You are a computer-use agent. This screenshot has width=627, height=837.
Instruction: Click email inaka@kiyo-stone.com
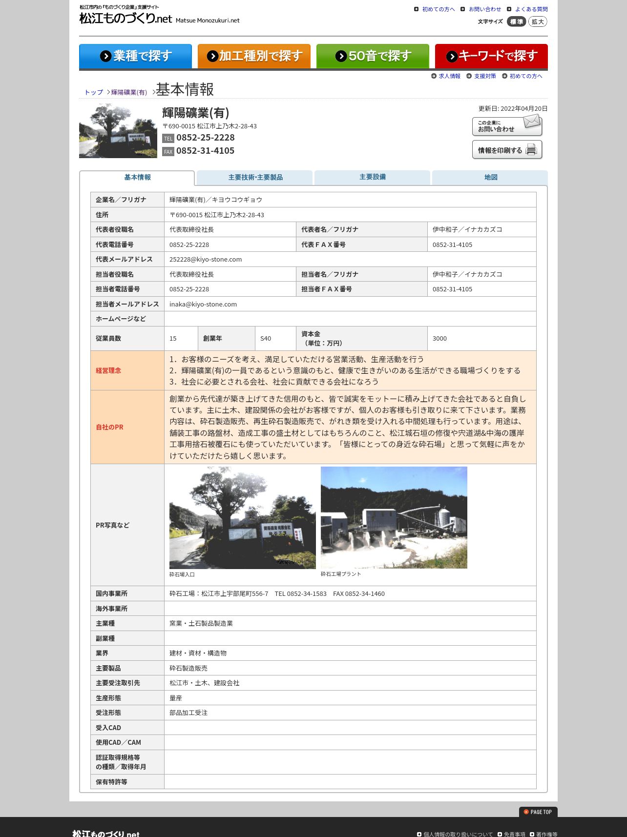[203, 304]
